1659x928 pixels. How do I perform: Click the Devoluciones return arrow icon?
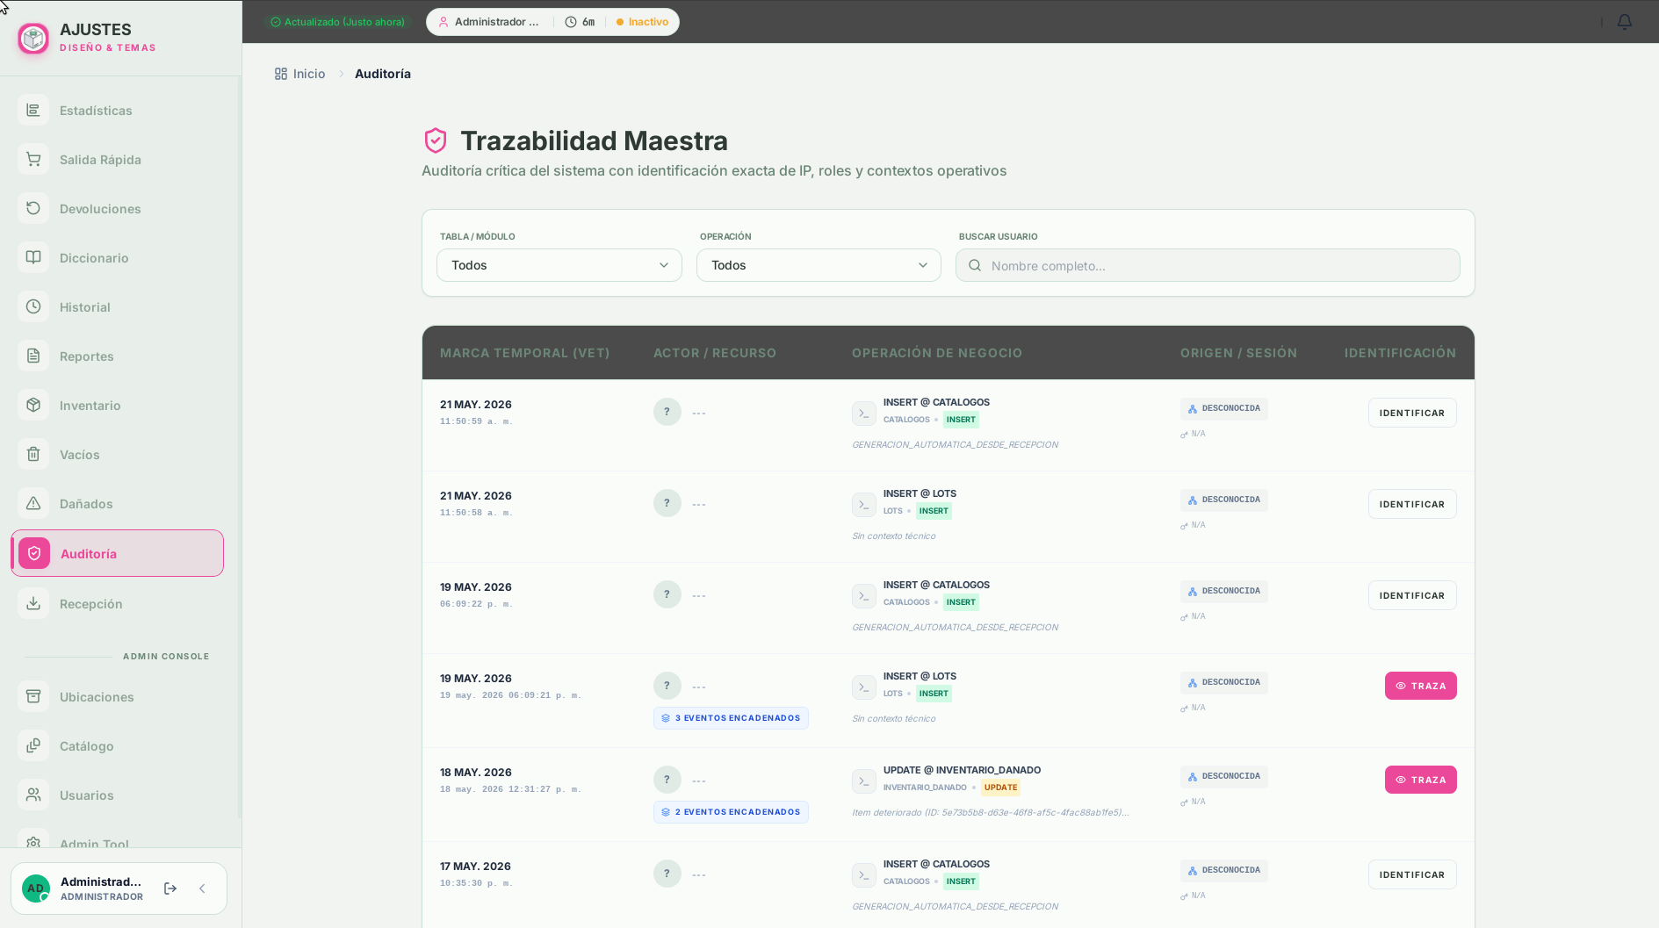pyautogui.click(x=33, y=209)
